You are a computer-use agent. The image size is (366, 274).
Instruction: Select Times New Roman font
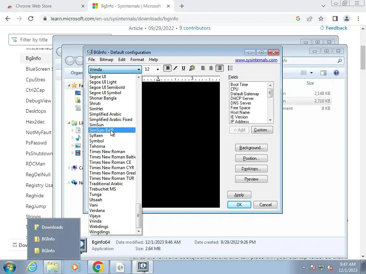(112, 152)
